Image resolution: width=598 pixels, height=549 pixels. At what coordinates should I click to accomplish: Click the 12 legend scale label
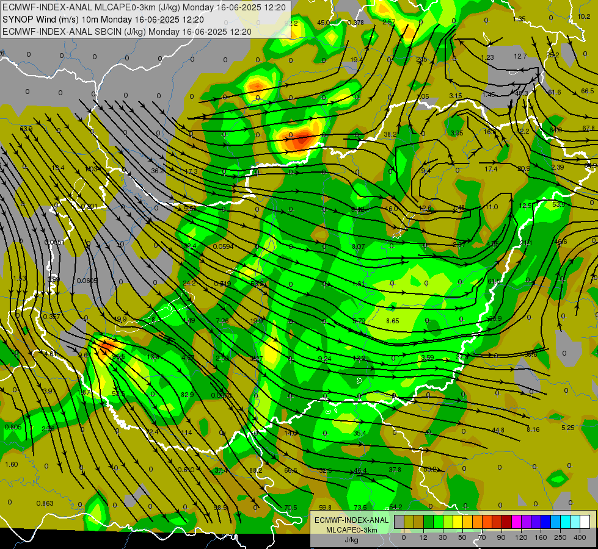point(423,537)
